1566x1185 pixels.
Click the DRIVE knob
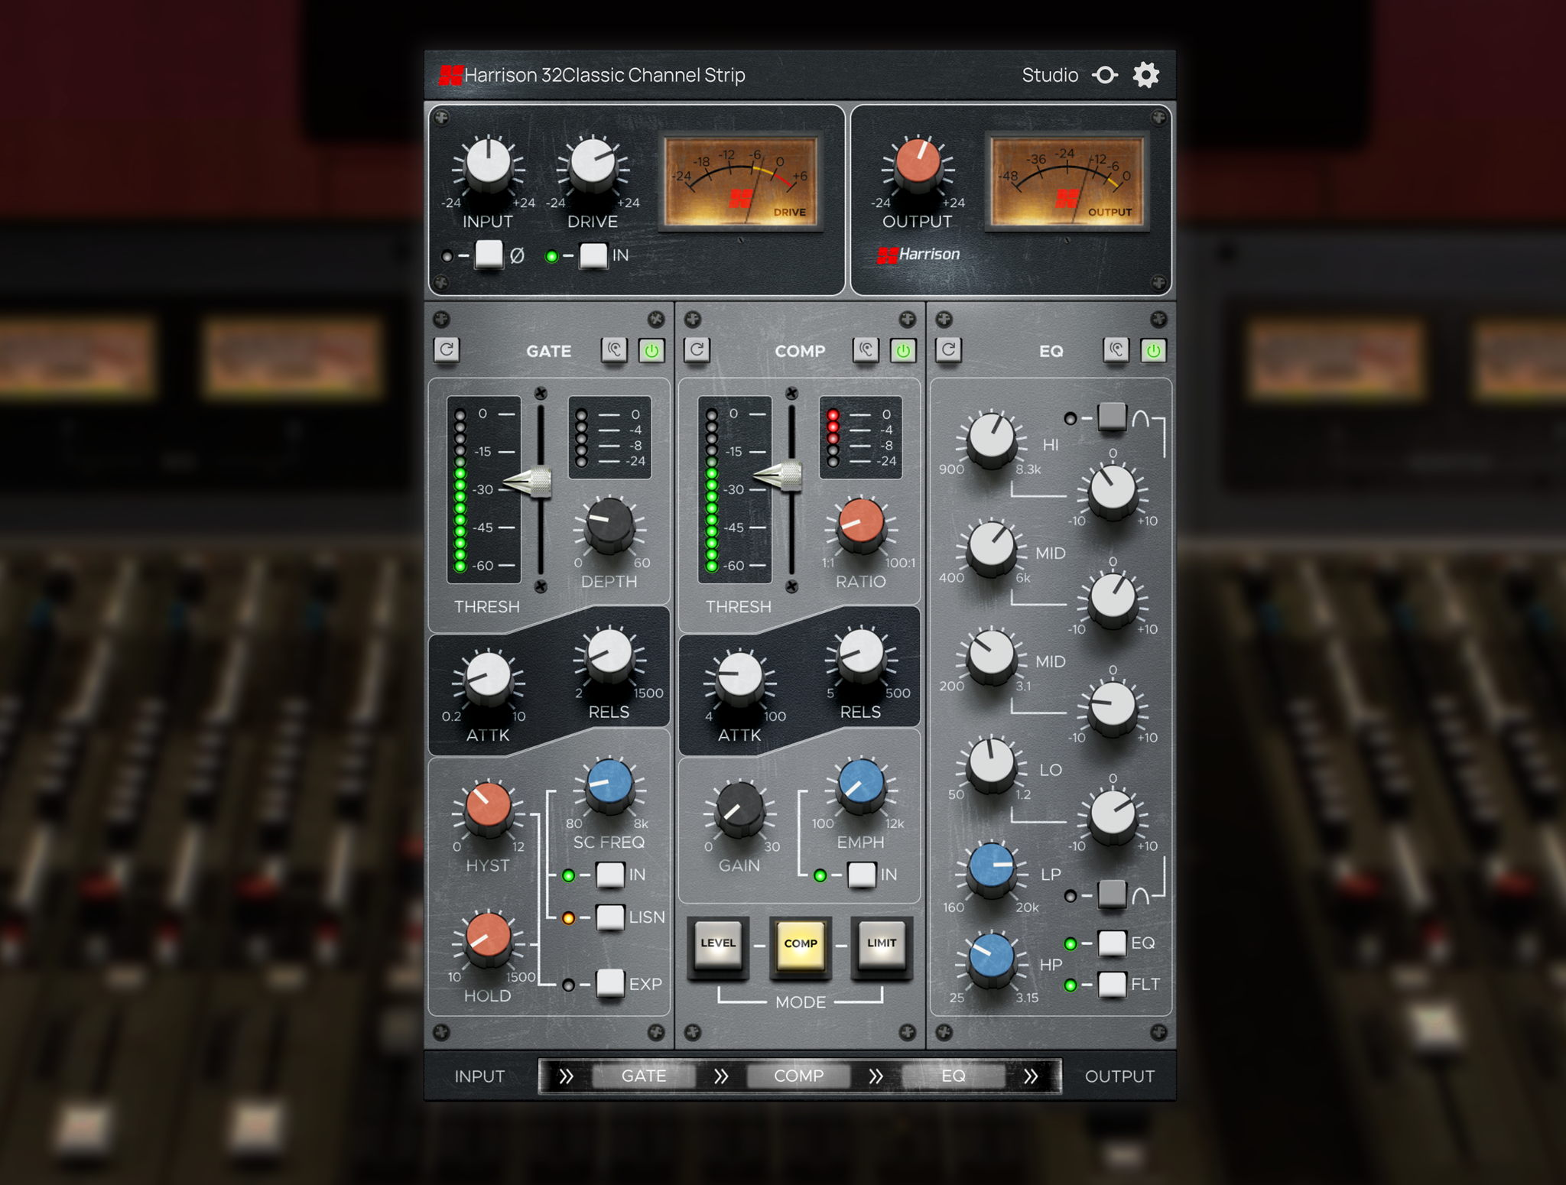593,163
